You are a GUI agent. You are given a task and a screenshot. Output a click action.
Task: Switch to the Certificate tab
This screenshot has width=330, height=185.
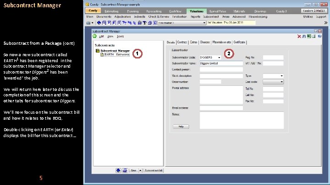(x=239, y=42)
